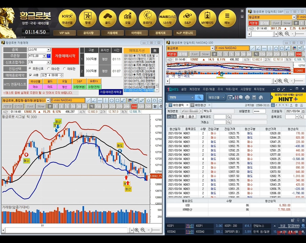Click blue question mark help icon
Image resolution: width=306 pixels, height=243 pixels.
tap(49, 56)
